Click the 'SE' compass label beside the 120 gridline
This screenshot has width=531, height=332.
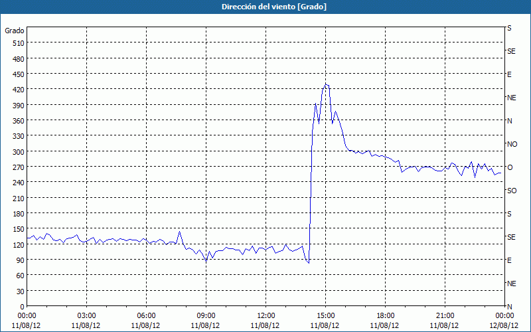(x=511, y=237)
